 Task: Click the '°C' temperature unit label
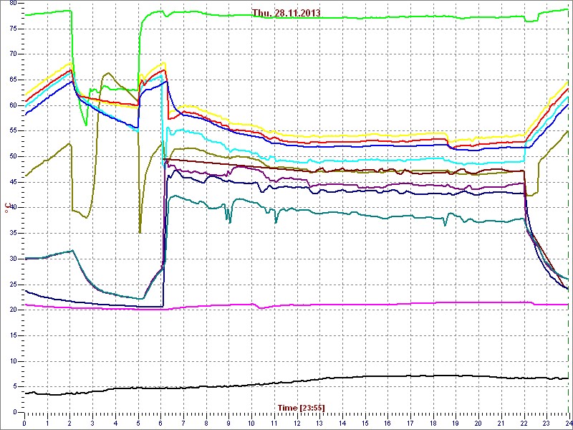6,207
